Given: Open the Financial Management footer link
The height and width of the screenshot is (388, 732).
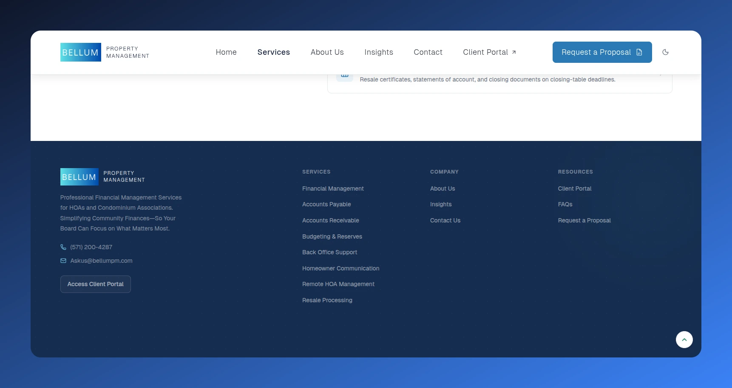Looking at the screenshot, I should (x=333, y=188).
